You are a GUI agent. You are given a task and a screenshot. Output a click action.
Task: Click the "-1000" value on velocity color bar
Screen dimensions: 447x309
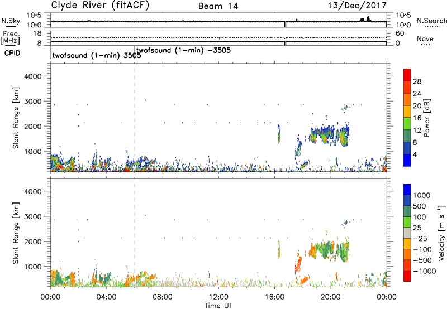coord(424,271)
